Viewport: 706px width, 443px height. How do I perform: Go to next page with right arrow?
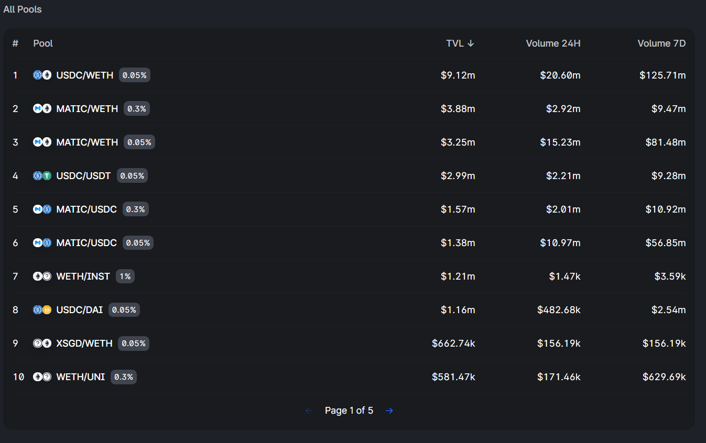pos(389,411)
